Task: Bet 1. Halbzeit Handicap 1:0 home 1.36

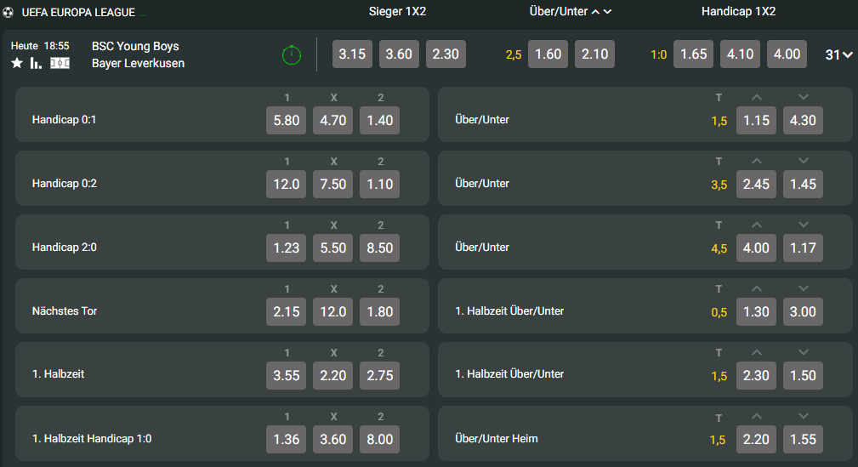Action: click(x=287, y=439)
